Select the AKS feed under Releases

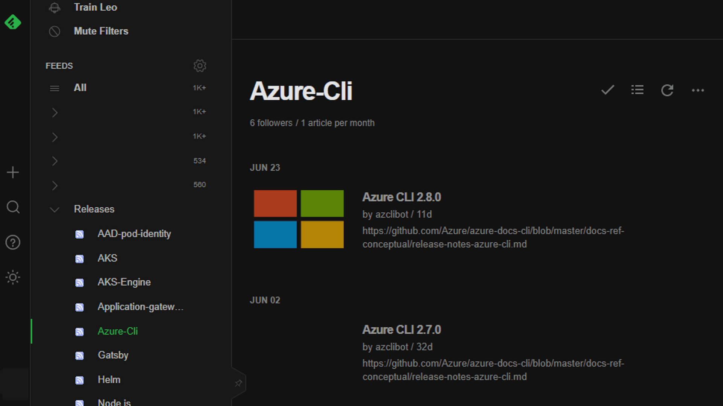[x=107, y=258]
